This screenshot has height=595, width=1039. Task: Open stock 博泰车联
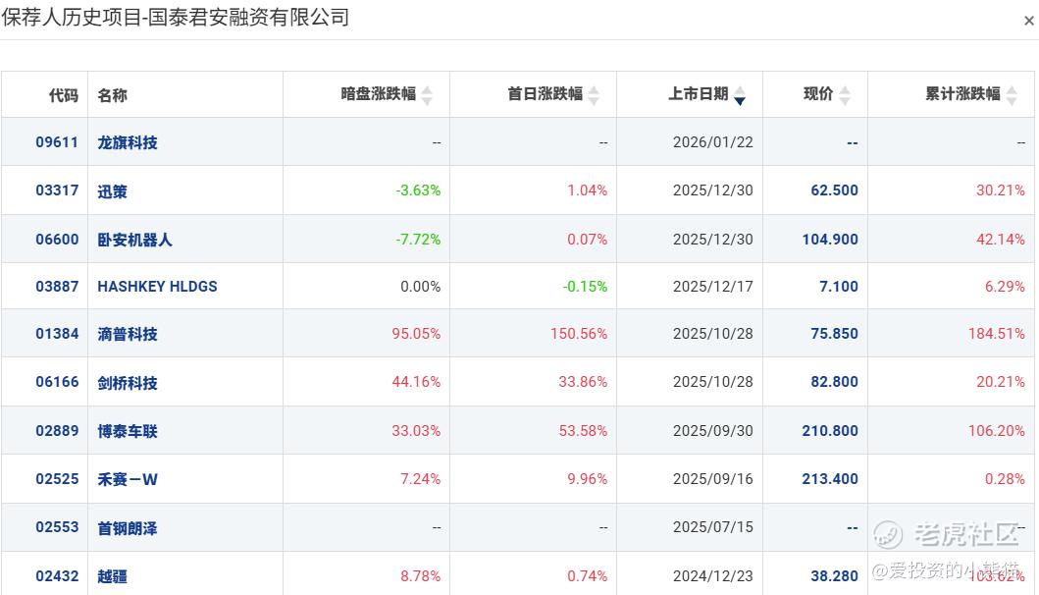[128, 431]
